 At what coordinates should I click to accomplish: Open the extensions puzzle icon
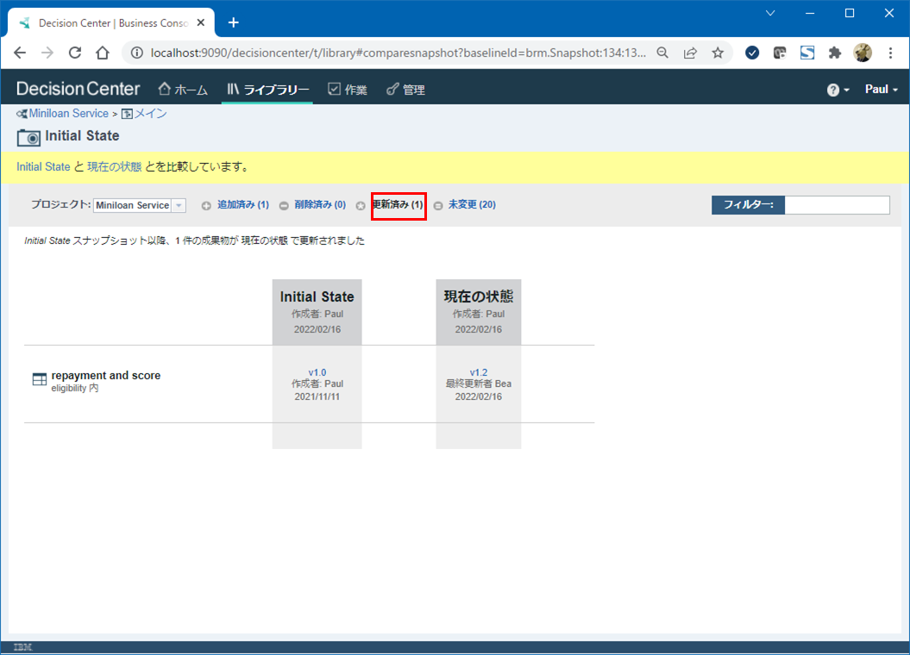coord(835,53)
